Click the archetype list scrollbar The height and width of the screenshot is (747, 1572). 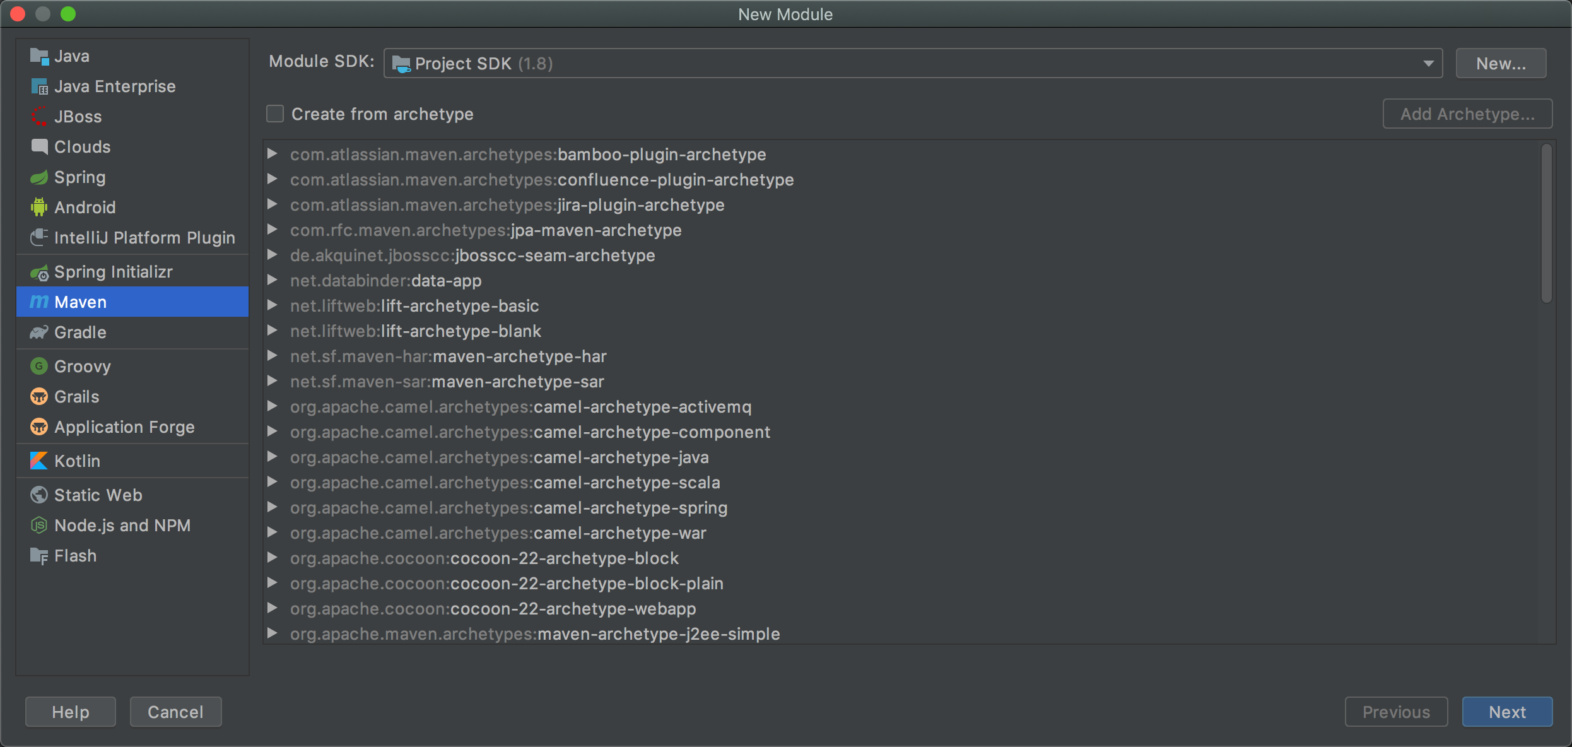pyautogui.click(x=1546, y=224)
